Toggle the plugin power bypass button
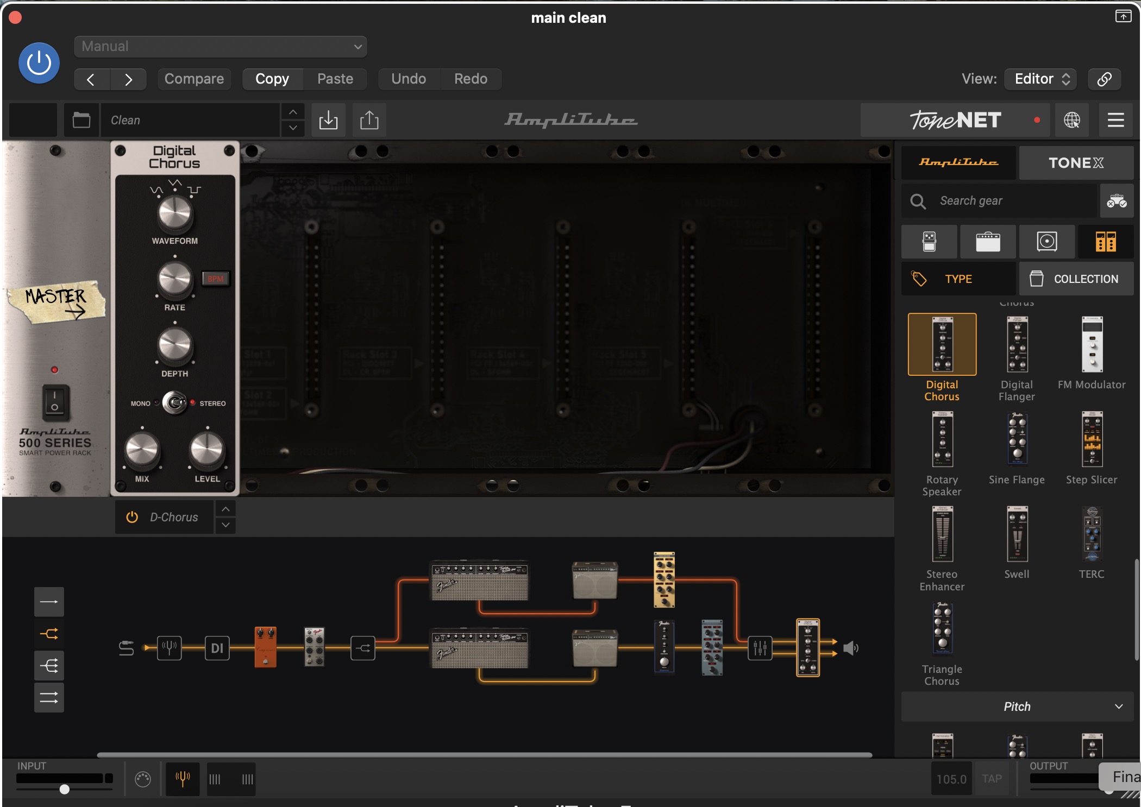Screen dimensions: 1141x807 pyautogui.click(x=39, y=63)
